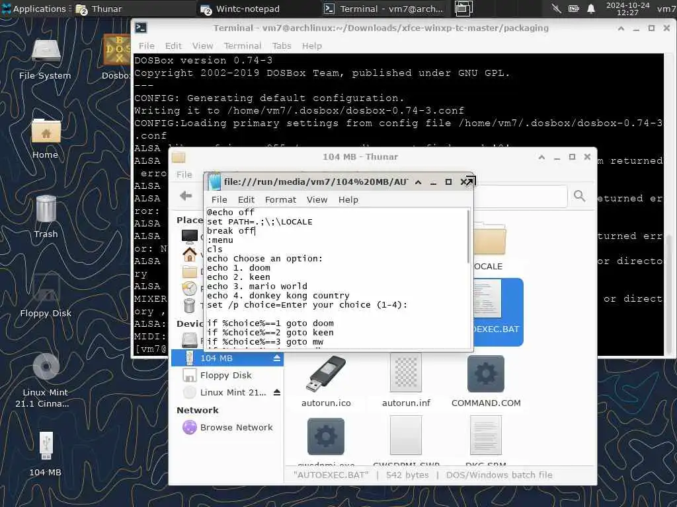677x507 pixels.
Task: Open the Notepad File menu
Action: pyautogui.click(x=219, y=199)
